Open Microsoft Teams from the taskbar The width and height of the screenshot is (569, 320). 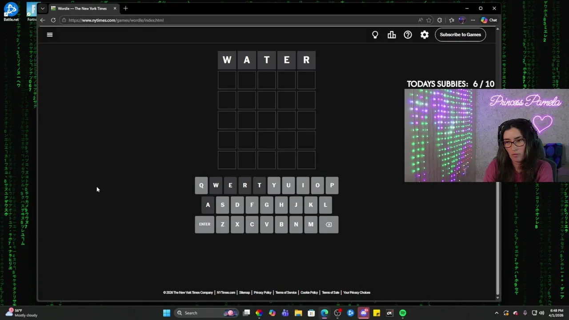point(285,313)
